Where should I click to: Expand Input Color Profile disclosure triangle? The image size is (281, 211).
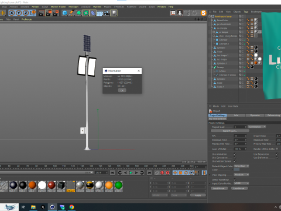[x=210, y=183]
